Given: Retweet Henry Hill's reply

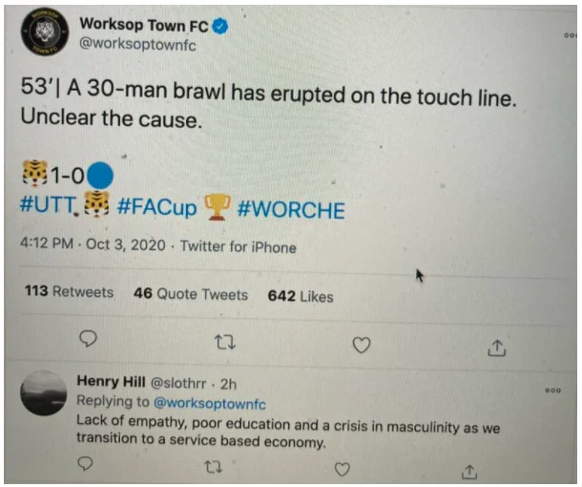Looking at the screenshot, I should click(214, 467).
